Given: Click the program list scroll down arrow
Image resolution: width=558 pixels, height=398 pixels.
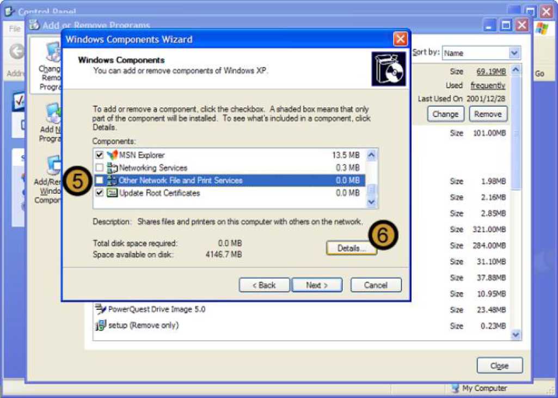Looking at the screenshot, I should coord(516,335).
